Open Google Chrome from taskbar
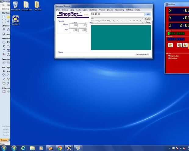Image resolution: width=189 pixels, height=151 pixels. [x=60, y=148]
